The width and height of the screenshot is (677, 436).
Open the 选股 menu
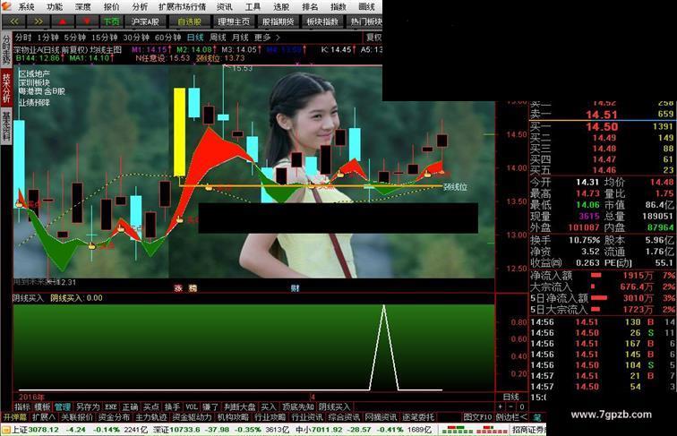pyautogui.click(x=281, y=6)
